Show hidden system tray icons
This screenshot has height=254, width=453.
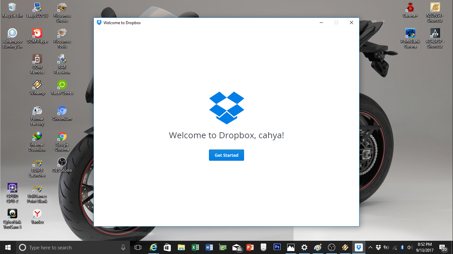pos(370,247)
